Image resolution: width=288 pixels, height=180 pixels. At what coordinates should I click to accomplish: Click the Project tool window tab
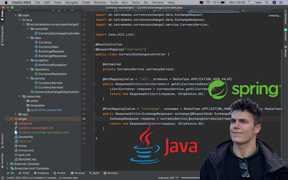(2, 16)
